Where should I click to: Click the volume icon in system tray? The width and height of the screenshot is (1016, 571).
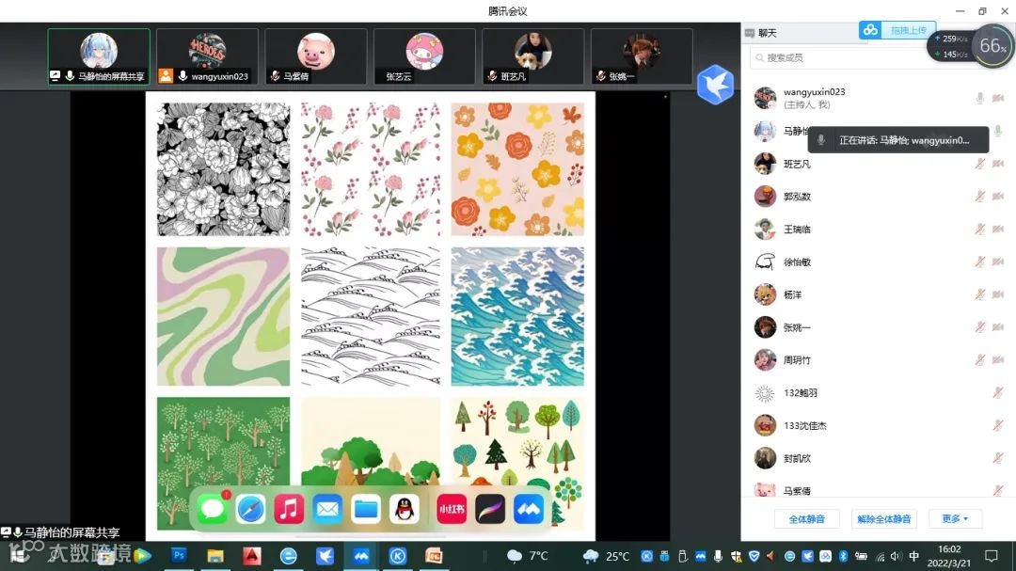[896, 556]
